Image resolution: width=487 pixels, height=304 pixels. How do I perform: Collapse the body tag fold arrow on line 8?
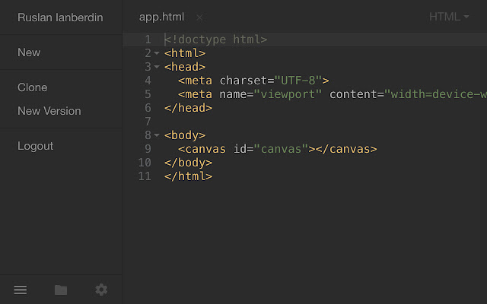157,135
